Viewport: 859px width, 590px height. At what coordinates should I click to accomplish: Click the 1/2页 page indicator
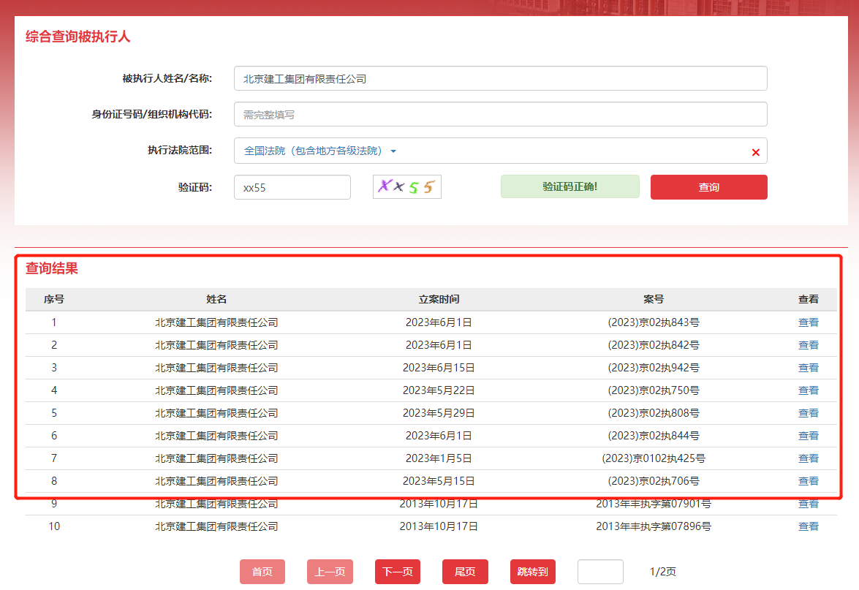[663, 572]
